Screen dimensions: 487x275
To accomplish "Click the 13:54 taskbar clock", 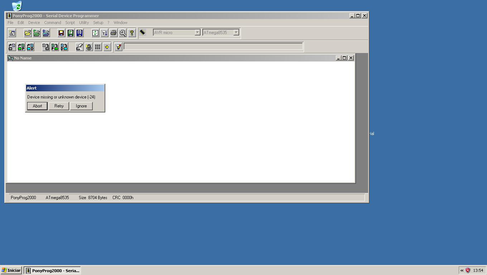I will click(478, 270).
